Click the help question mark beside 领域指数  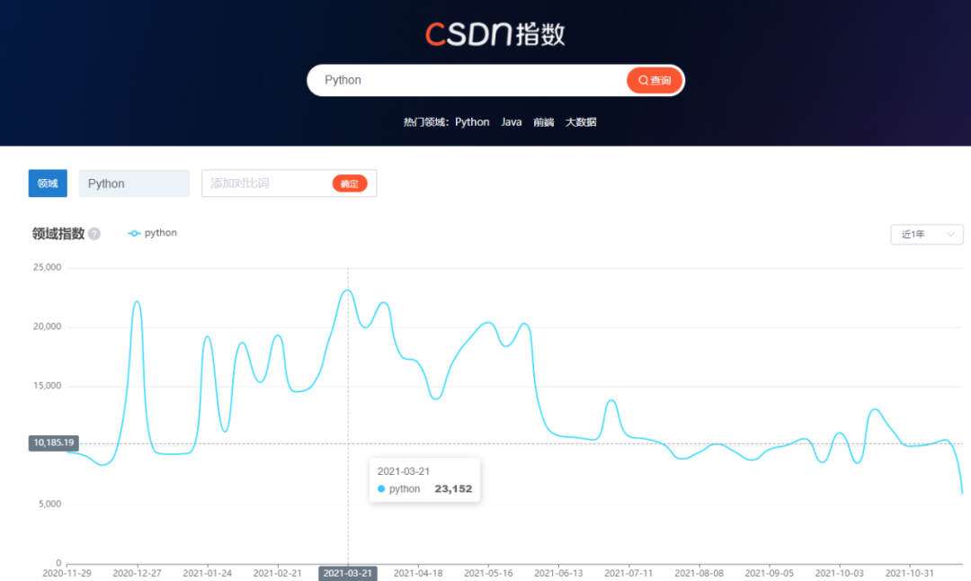pos(94,234)
